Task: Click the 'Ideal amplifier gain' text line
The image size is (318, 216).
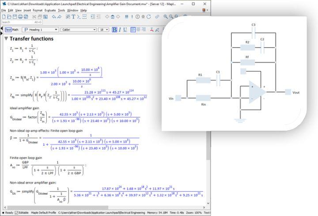Action: click(x=25, y=108)
